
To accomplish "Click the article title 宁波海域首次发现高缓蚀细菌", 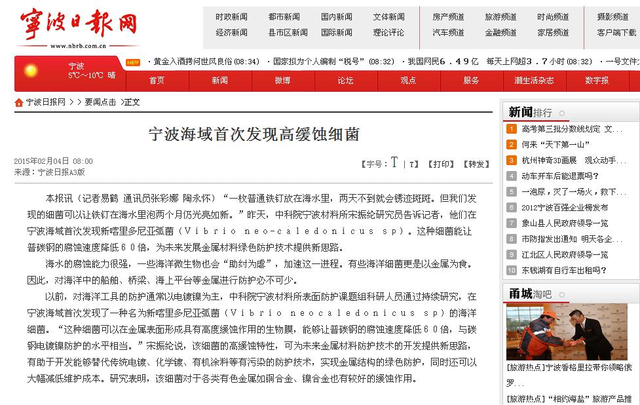I will 254,134.
